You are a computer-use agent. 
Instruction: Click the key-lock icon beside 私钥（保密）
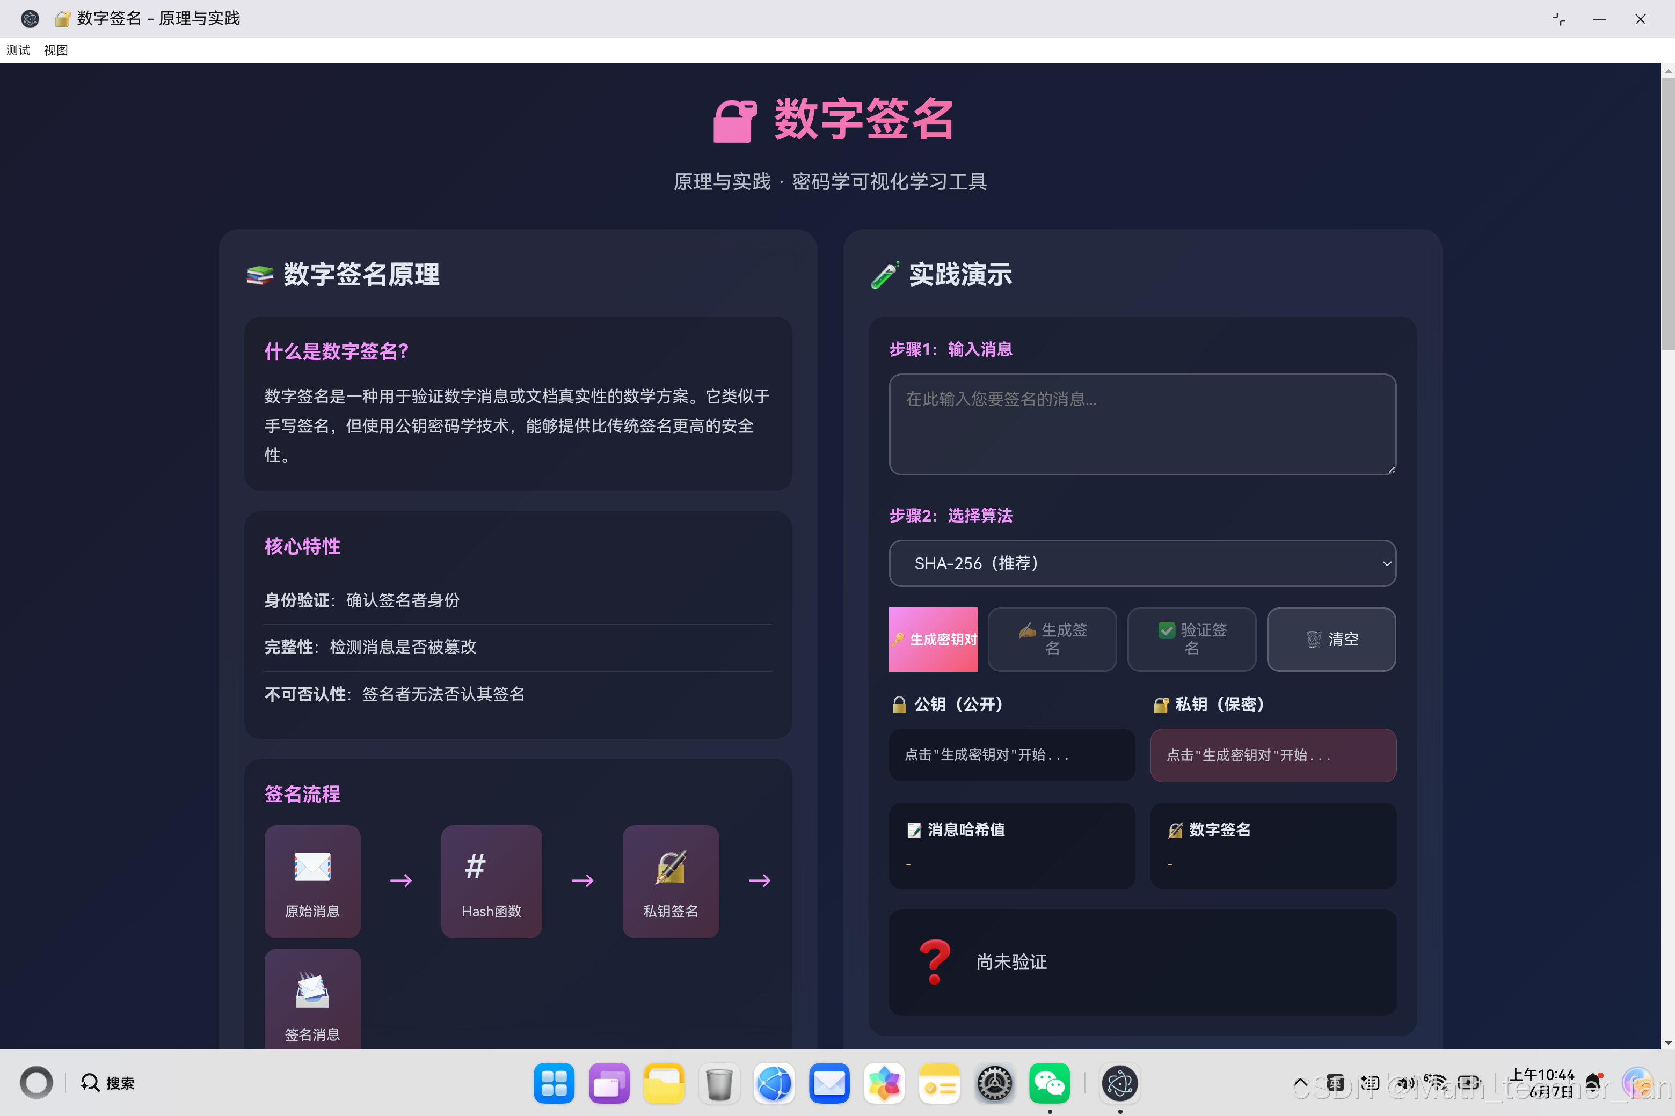1161,704
